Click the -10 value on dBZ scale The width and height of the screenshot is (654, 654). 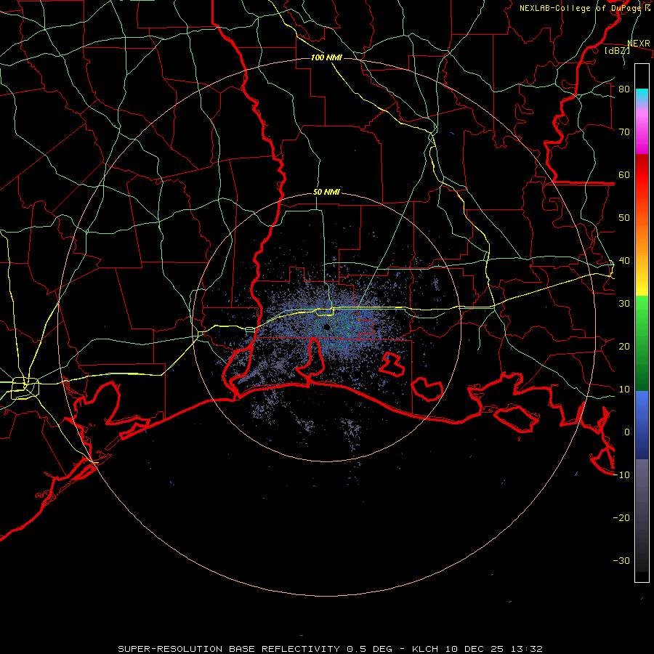coord(621,475)
